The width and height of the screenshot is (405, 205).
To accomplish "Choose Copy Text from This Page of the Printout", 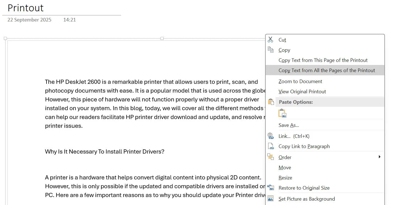I will [323, 60].
